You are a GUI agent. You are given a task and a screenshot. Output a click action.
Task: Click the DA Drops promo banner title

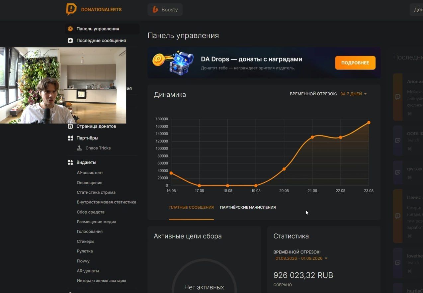click(x=251, y=59)
